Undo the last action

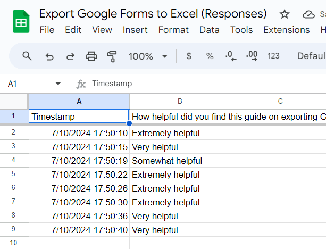pyautogui.click(x=49, y=56)
